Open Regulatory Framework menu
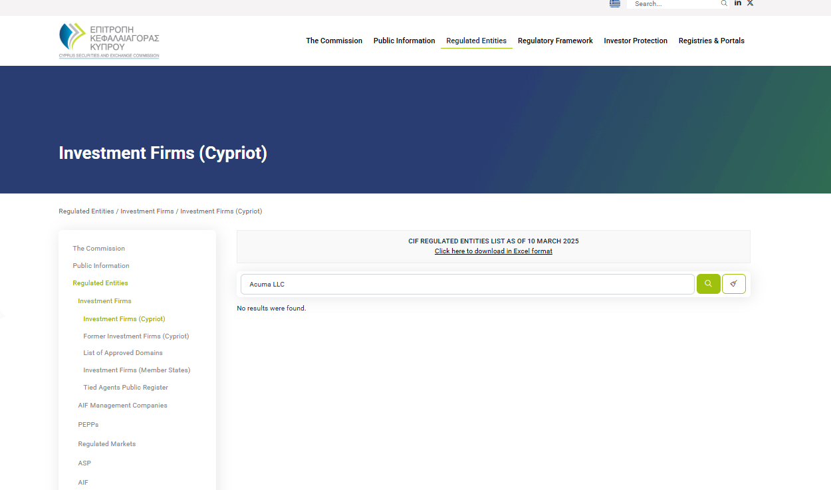831x490 pixels. (x=555, y=41)
